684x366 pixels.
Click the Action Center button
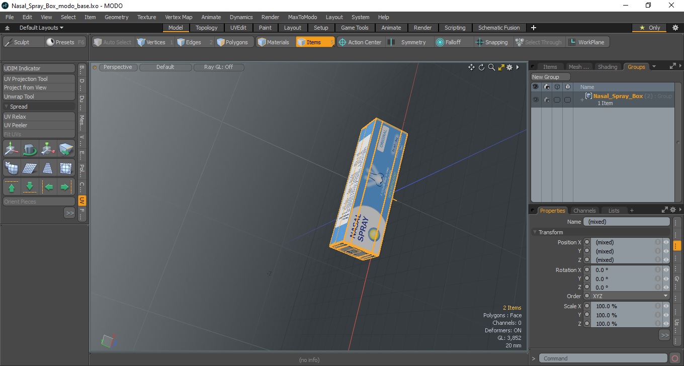point(360,42)
